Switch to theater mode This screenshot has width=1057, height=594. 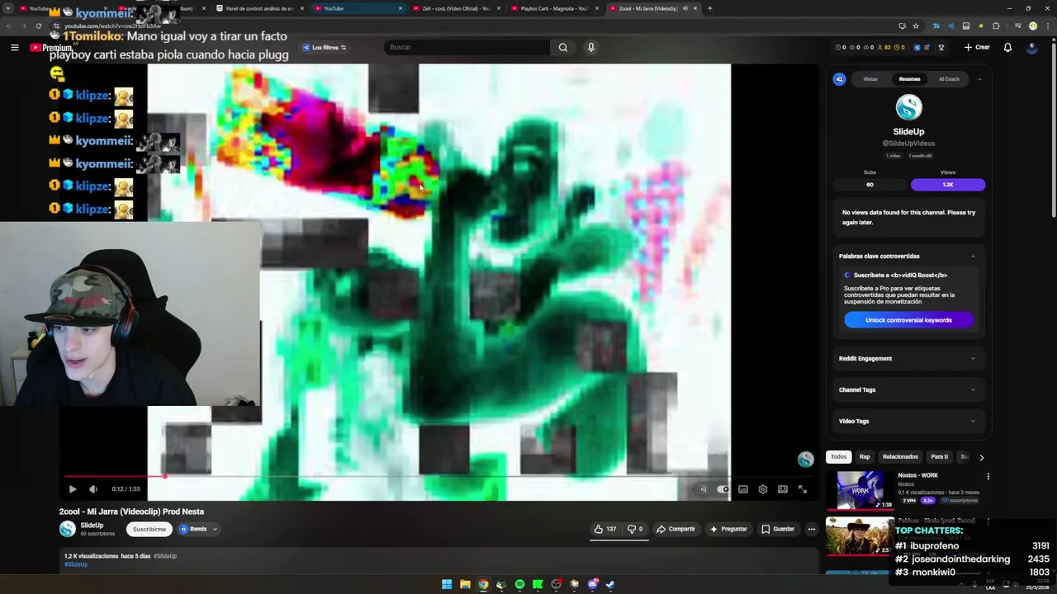(x=783, y=489)
